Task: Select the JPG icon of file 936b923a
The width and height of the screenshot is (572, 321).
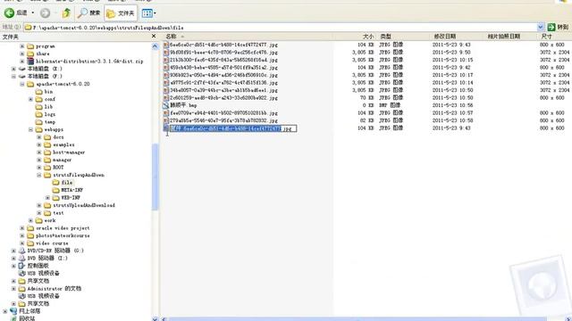Action: point(166,75)
